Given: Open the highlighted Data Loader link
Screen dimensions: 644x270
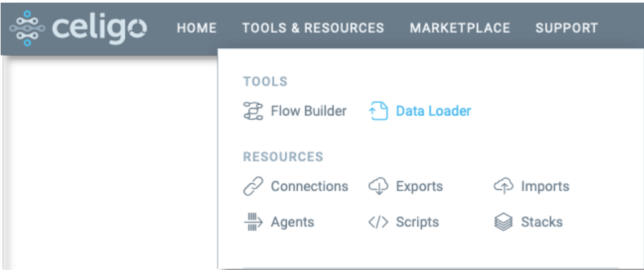Looking at the screenshot, I should tap(433, 111).
